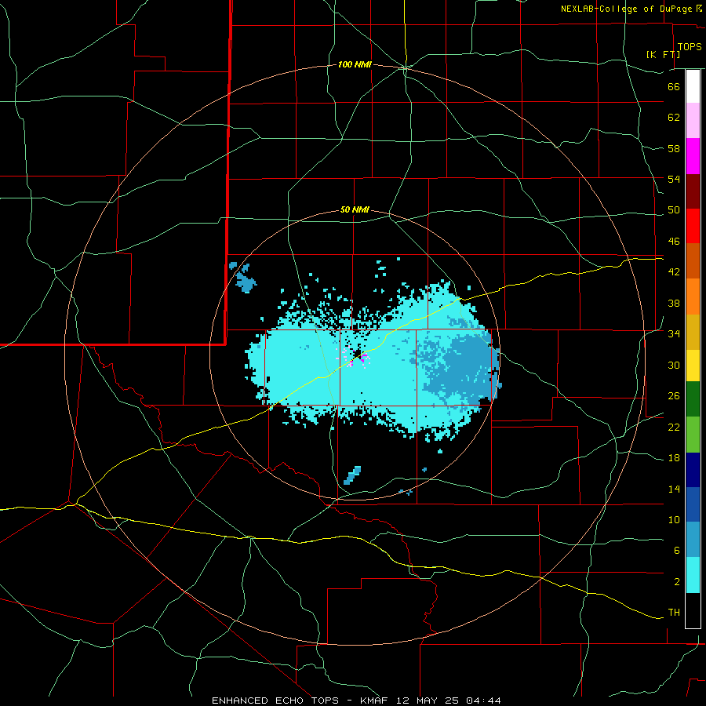Click the legend value 42
This screenshot has height=706, width=706.
click(674, 272)
